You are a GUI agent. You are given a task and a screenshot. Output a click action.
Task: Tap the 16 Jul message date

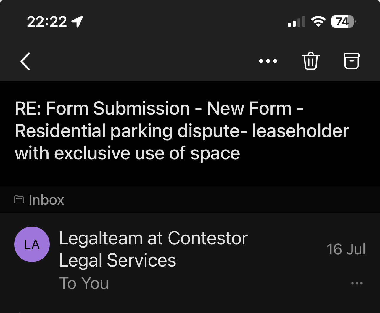tap(346, 249)
